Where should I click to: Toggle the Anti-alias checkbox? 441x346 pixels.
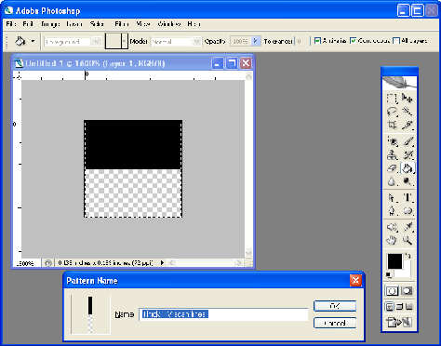pyautogui.click(x=317, y=41)
